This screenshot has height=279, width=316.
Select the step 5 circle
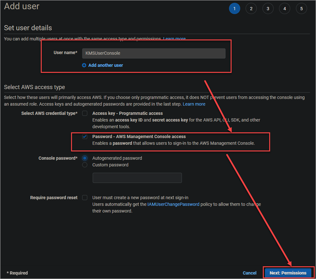pos(301,9)
